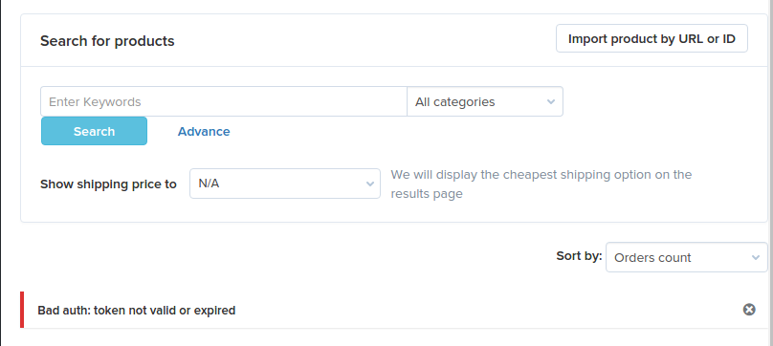Click the 'results page' hint text

coord(427,194)
